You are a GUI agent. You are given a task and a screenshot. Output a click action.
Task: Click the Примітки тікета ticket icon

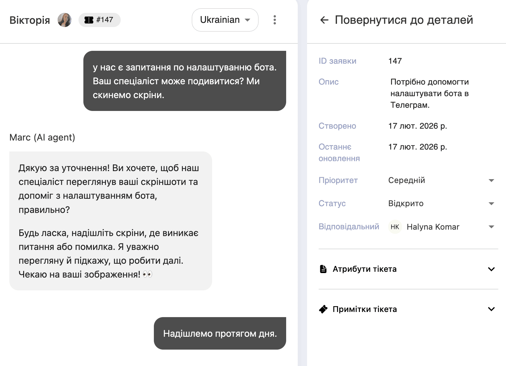click(x=323, y=309)
